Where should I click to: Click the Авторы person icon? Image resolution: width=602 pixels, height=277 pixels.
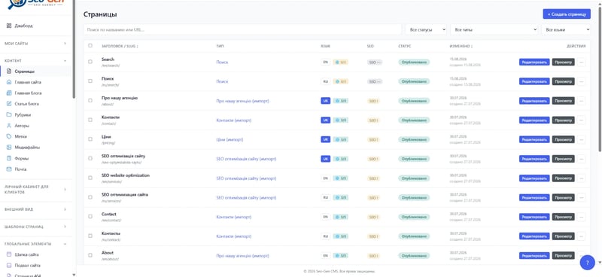[9, 126]
